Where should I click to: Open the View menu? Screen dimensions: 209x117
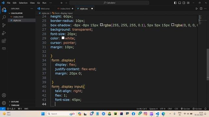[32, 3]
